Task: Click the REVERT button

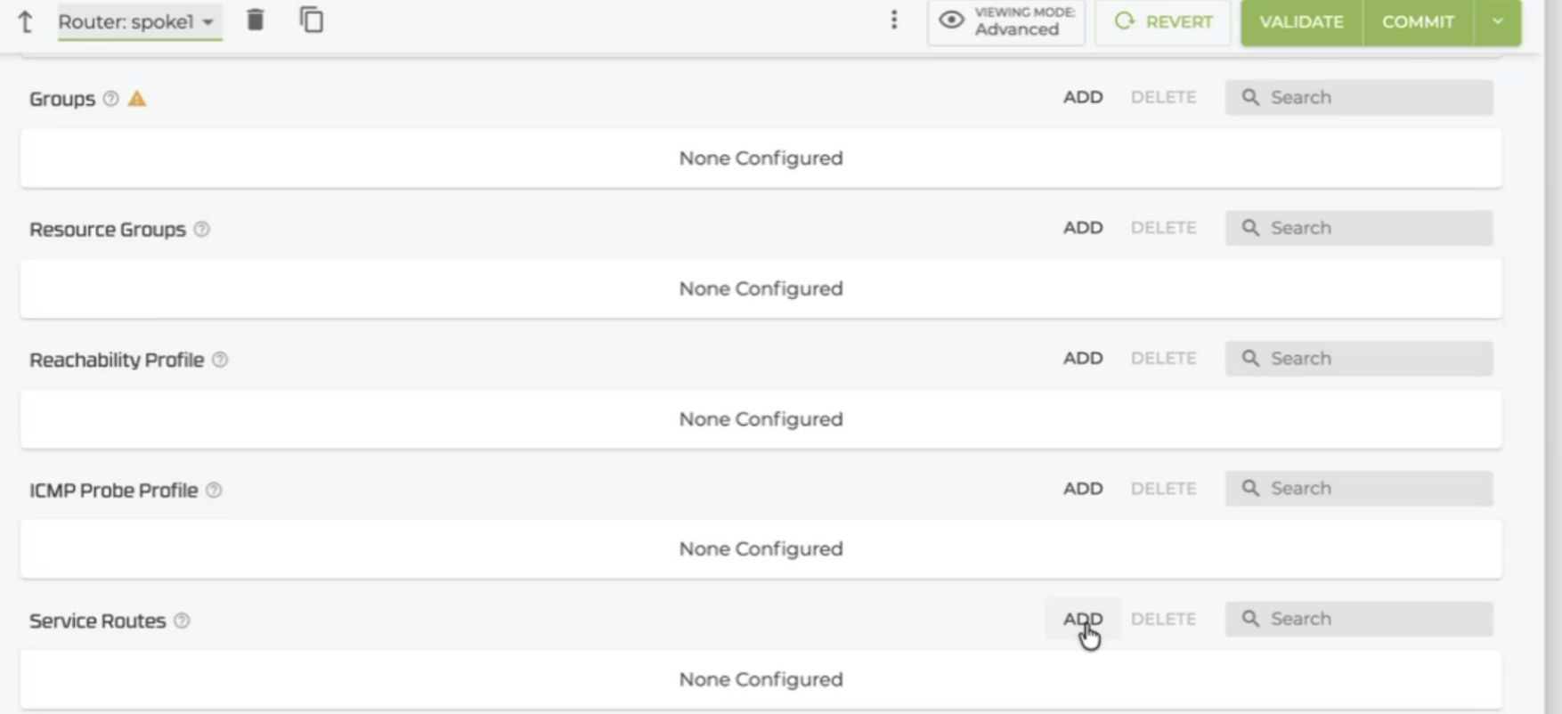Action: (1163, 21)
